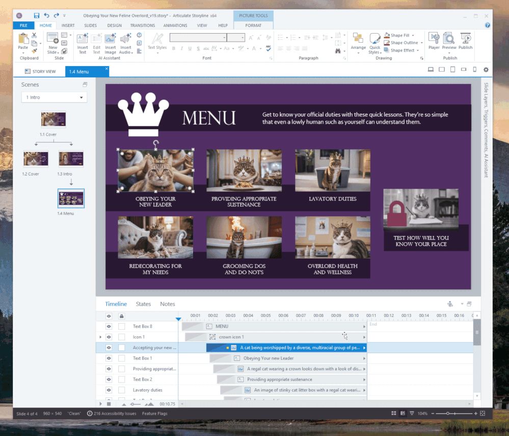Save project with the floppy disk icon
Screen dimensions: 509x436
click(x=36, y=16)
